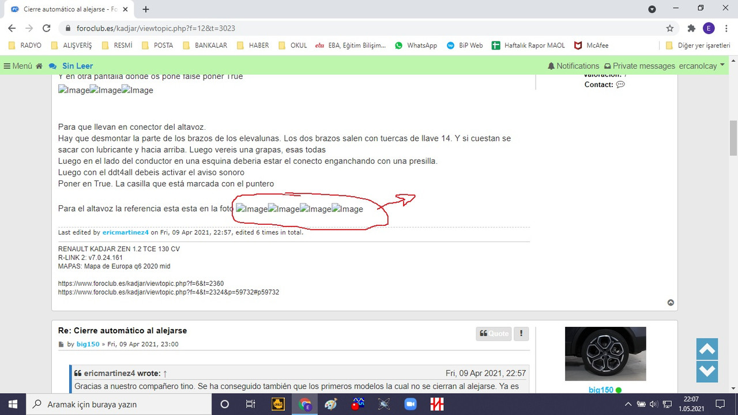Screen dimensions: 738x415
Task: Click the Sin Leer link
Action: [77, 66]
